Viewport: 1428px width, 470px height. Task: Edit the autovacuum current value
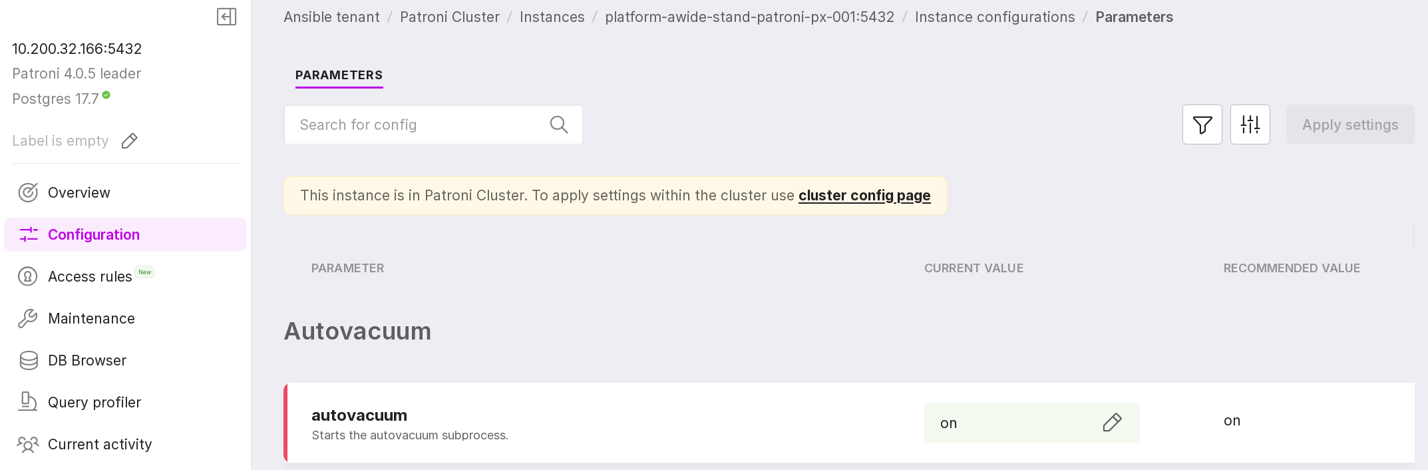(x=1112, y=423)
